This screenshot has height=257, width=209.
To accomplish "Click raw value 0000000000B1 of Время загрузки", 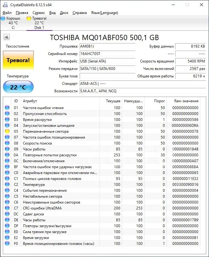I will 185,237.
